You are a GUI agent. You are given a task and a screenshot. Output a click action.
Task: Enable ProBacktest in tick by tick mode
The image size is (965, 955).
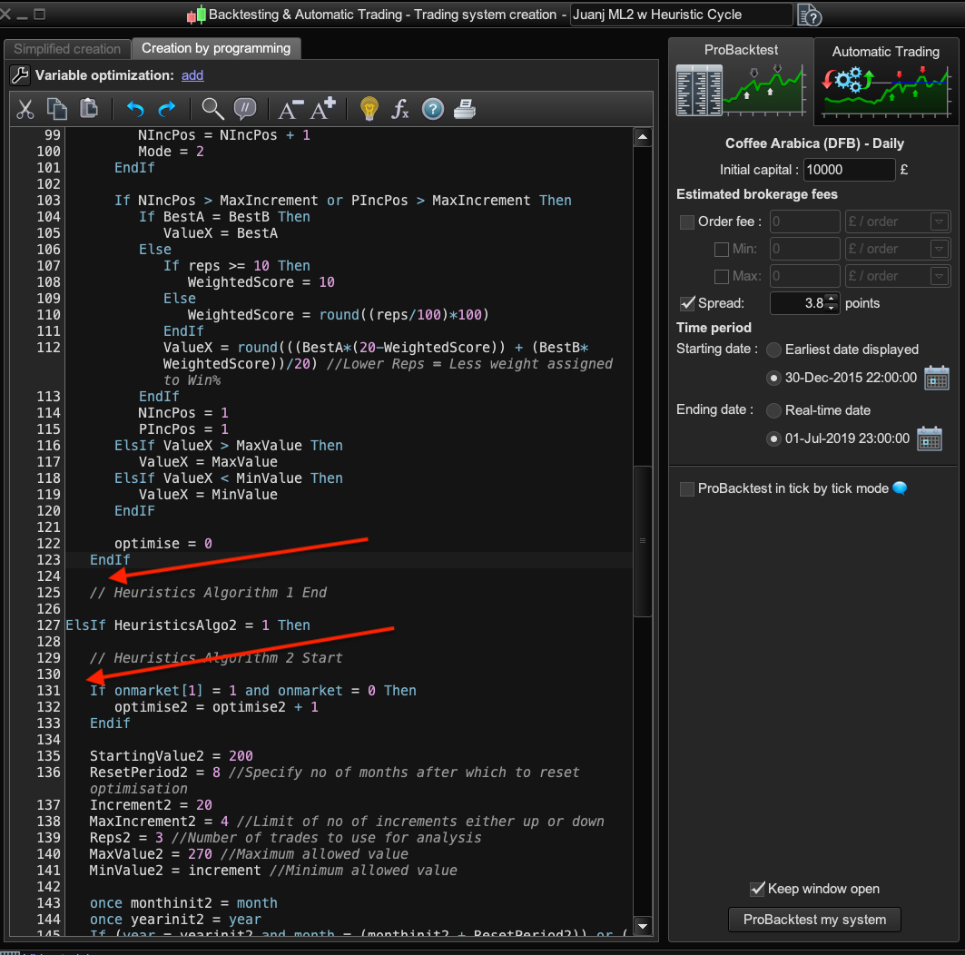(x=687, y=489)
